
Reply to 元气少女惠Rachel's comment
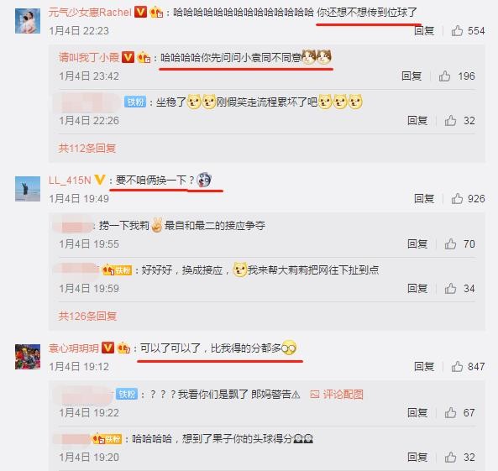(x=424, y=31)
